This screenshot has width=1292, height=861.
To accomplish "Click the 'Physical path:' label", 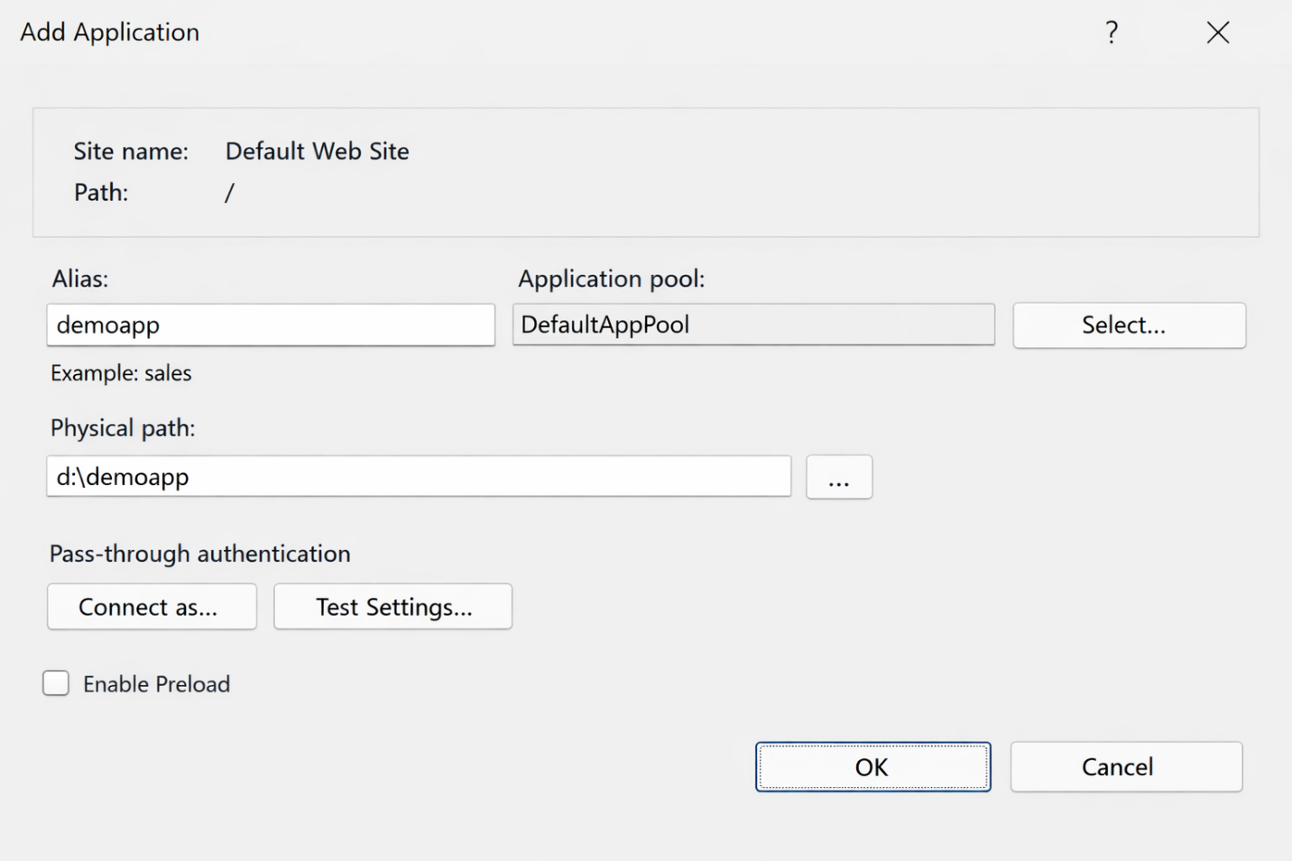I will pyautogui.click(x=123, y=427).
